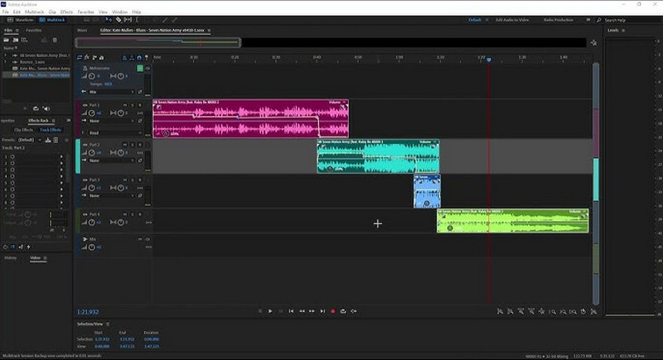Switch to the History tab
Image resolution: width=663 pixels, height=360 pixels.
11,258
